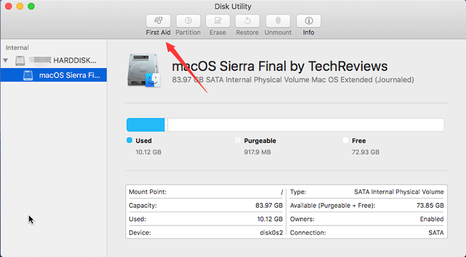
Task: Click the Purgeable legend label
Action: [x=260, y=140]
